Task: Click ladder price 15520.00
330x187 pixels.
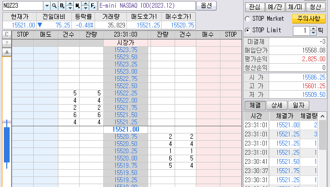Action: [x=125, y=158]
